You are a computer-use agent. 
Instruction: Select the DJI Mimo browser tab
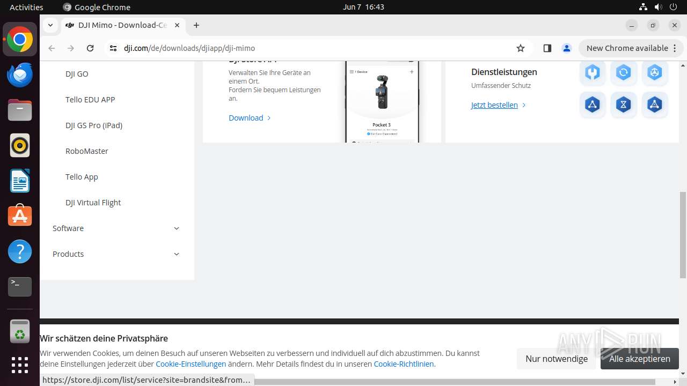[x=123, y=25]
